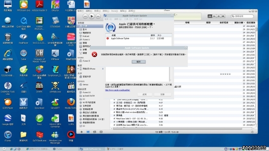Open GTASKBAR desktop icon
The image size is (269, 151).
point(55,22)
